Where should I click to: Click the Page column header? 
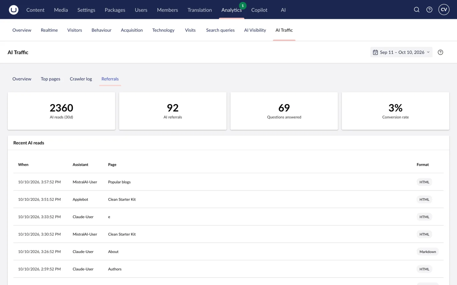[x=112, y=165]
